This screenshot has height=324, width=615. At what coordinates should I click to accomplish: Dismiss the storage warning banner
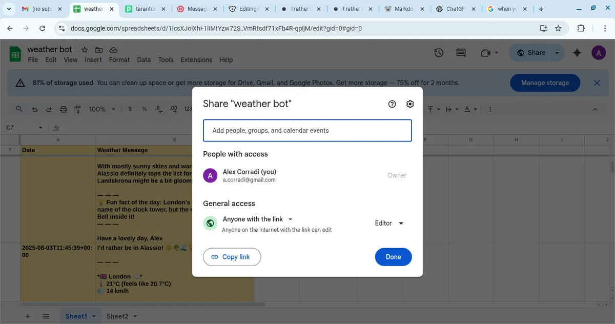pyautogui.click(x=597, y=83)
